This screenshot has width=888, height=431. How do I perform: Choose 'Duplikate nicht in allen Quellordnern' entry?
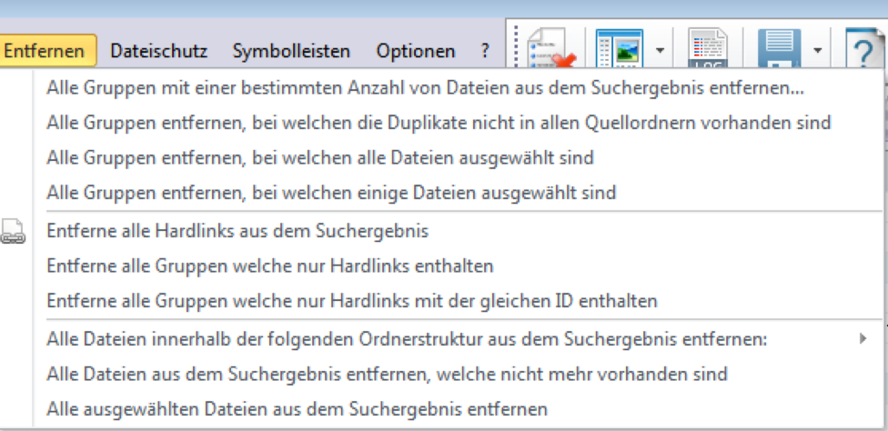pos(439,123)
